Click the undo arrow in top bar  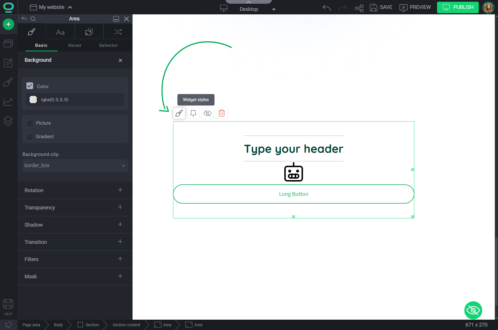point(327,8)
